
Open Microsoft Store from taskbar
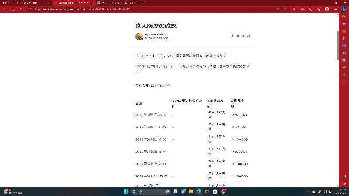pos(215,192)
